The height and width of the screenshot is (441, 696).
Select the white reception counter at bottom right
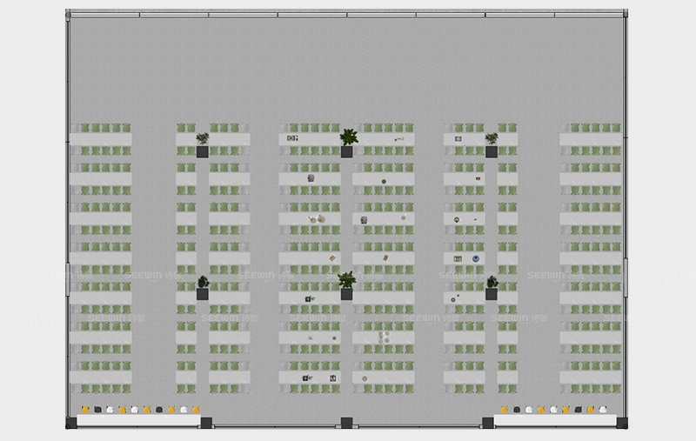553,421
